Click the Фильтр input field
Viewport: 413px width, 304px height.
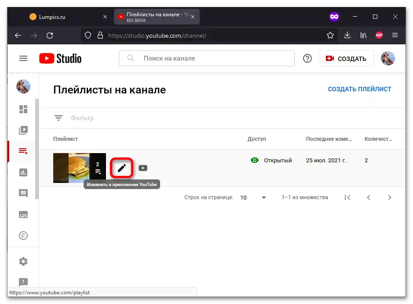(82, 118)
